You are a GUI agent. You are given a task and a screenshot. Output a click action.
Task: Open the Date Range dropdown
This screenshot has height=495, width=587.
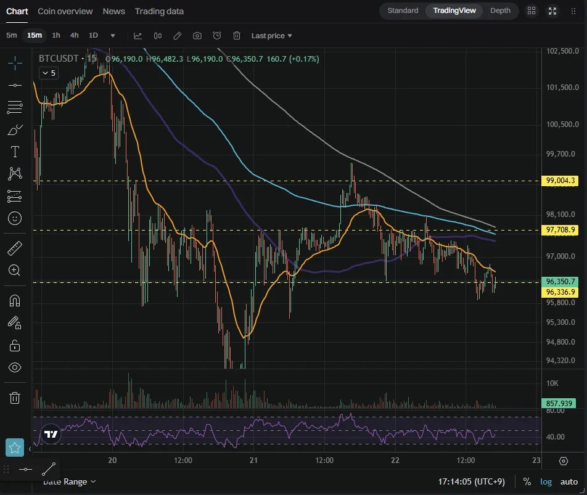click(69, 482)
